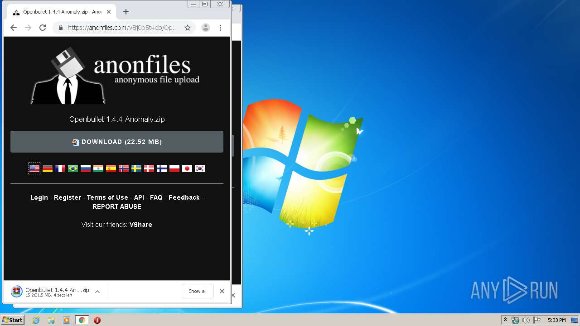Click the network tray icon
The width and height of the screenshot is (580, 326).
(515, 320)
